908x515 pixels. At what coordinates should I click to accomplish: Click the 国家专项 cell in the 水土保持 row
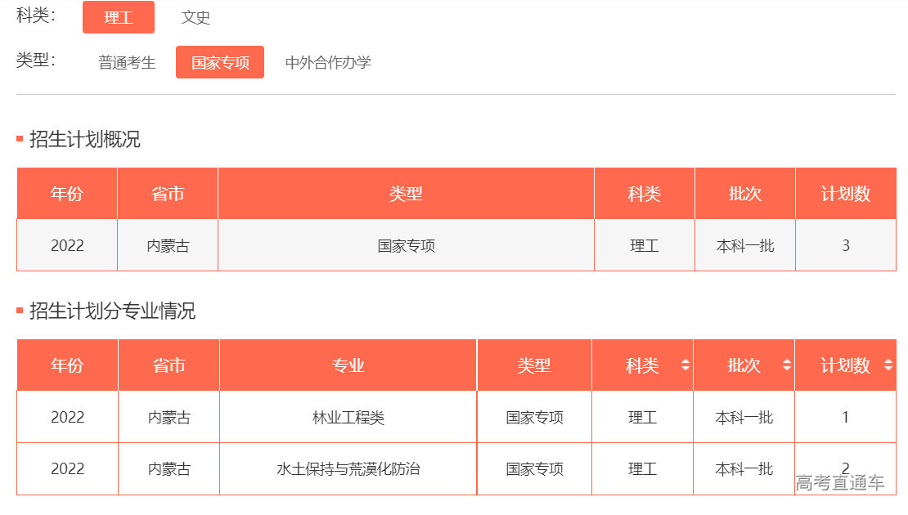click(534, 468)
